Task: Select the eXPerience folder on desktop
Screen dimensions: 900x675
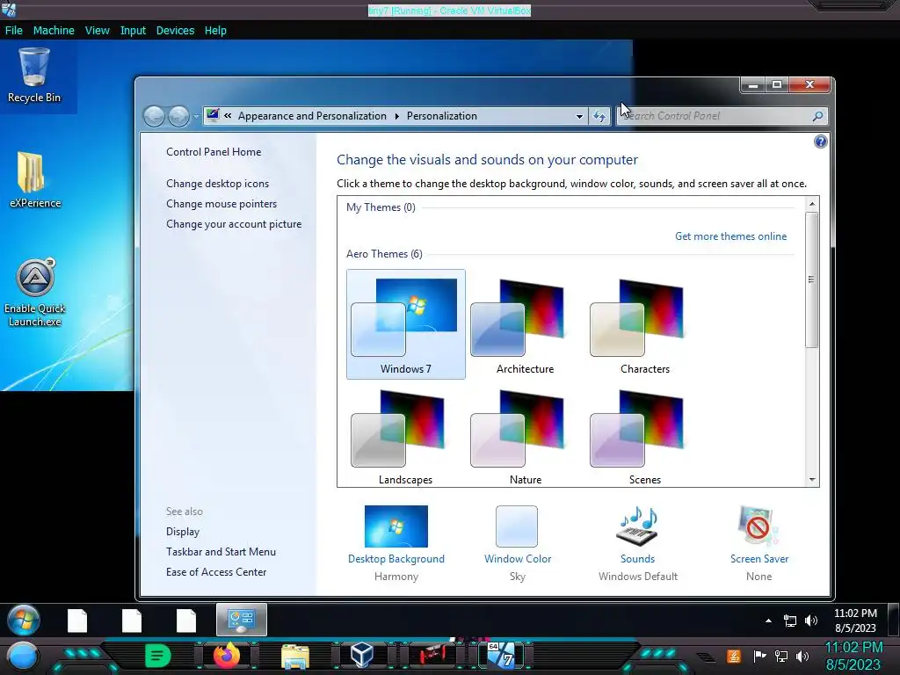Action: (x=34, y=180)
